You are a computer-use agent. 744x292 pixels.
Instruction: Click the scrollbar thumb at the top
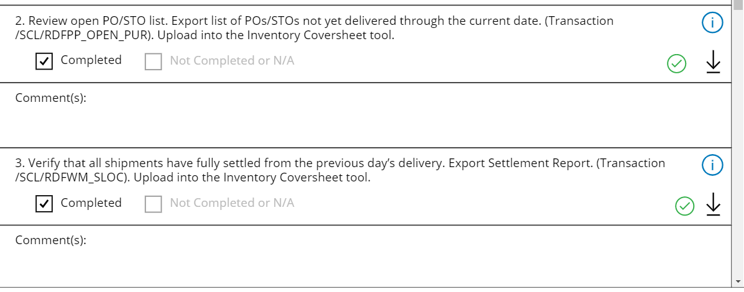pos(738,4)
